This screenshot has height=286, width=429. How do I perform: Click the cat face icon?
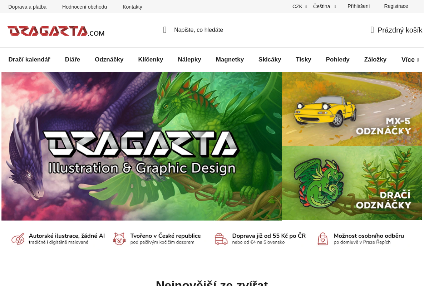pyautogui.click(x=119, y=239)
